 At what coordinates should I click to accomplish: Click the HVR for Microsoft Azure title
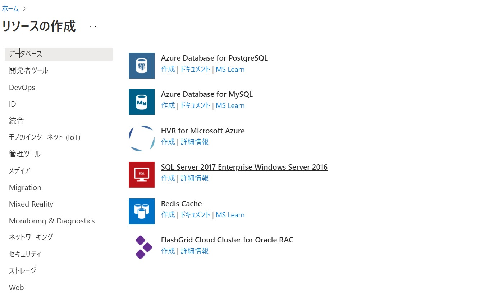click(x=203, y=131)
